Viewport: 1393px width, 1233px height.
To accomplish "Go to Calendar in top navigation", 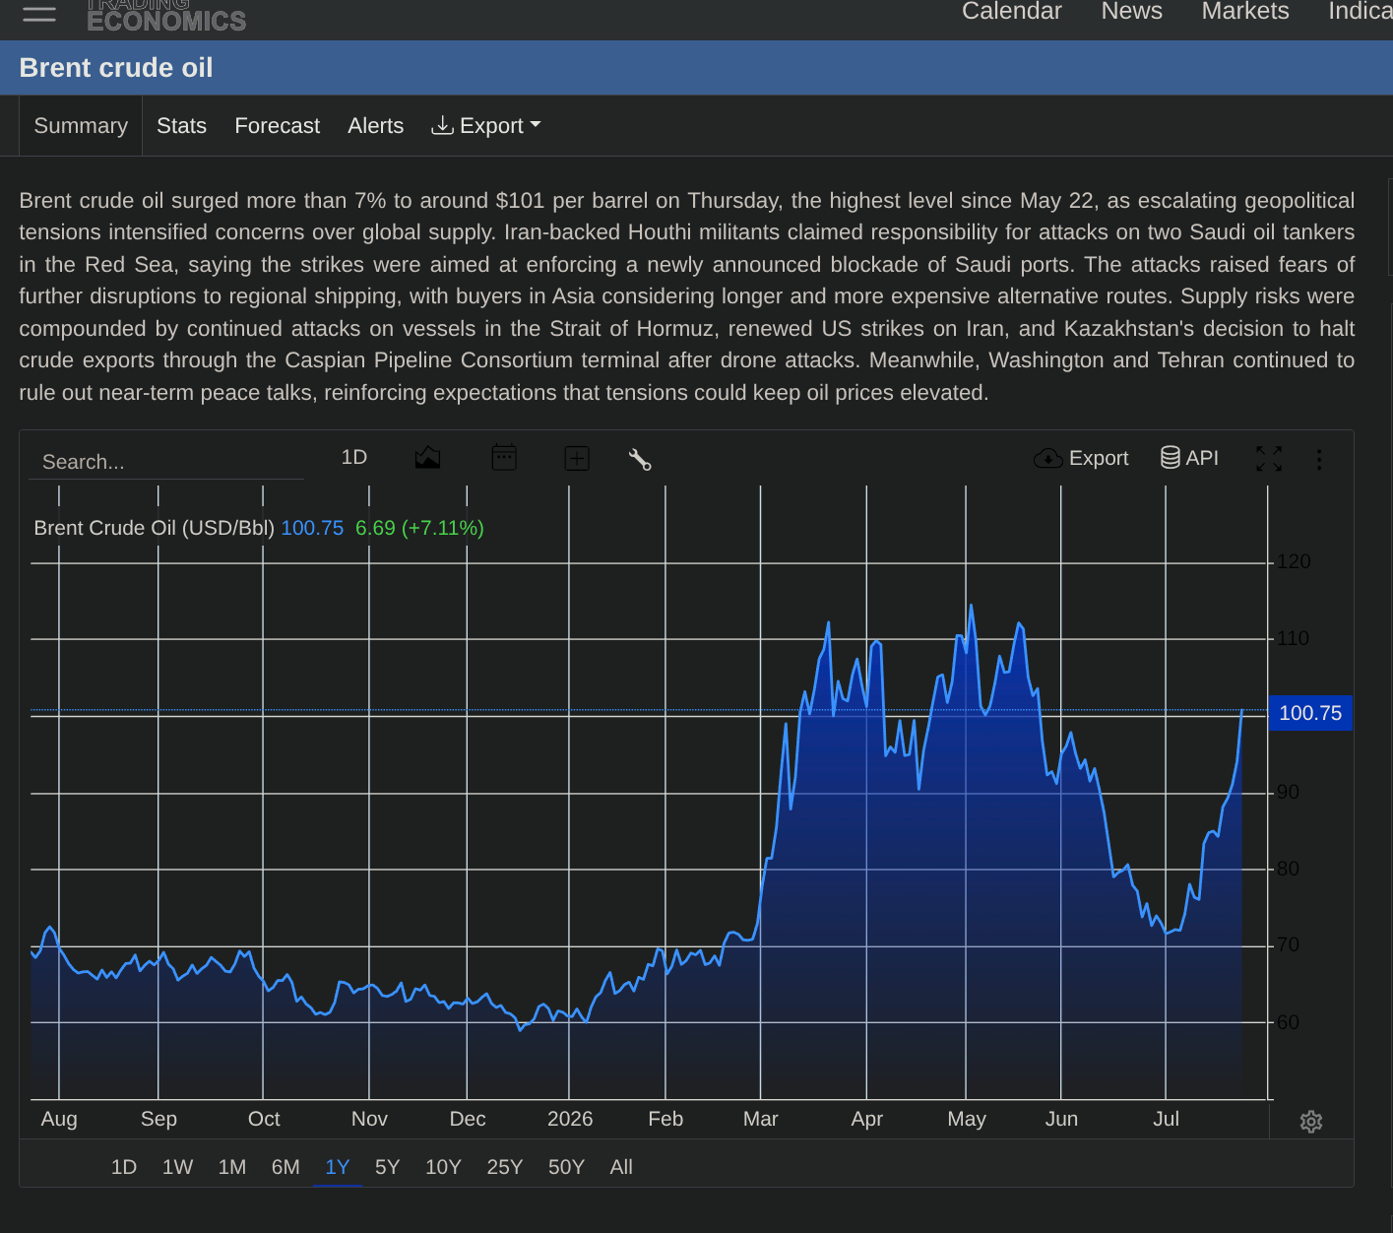I will click(x=1012, y=11).
